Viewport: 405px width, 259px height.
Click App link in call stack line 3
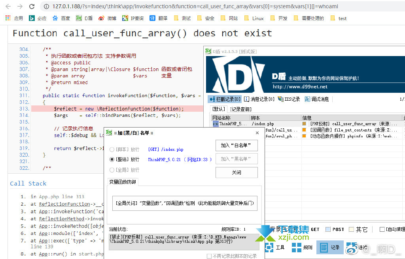44,212
